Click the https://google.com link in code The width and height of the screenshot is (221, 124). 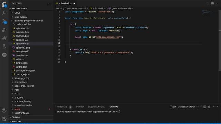pos(108,37)
